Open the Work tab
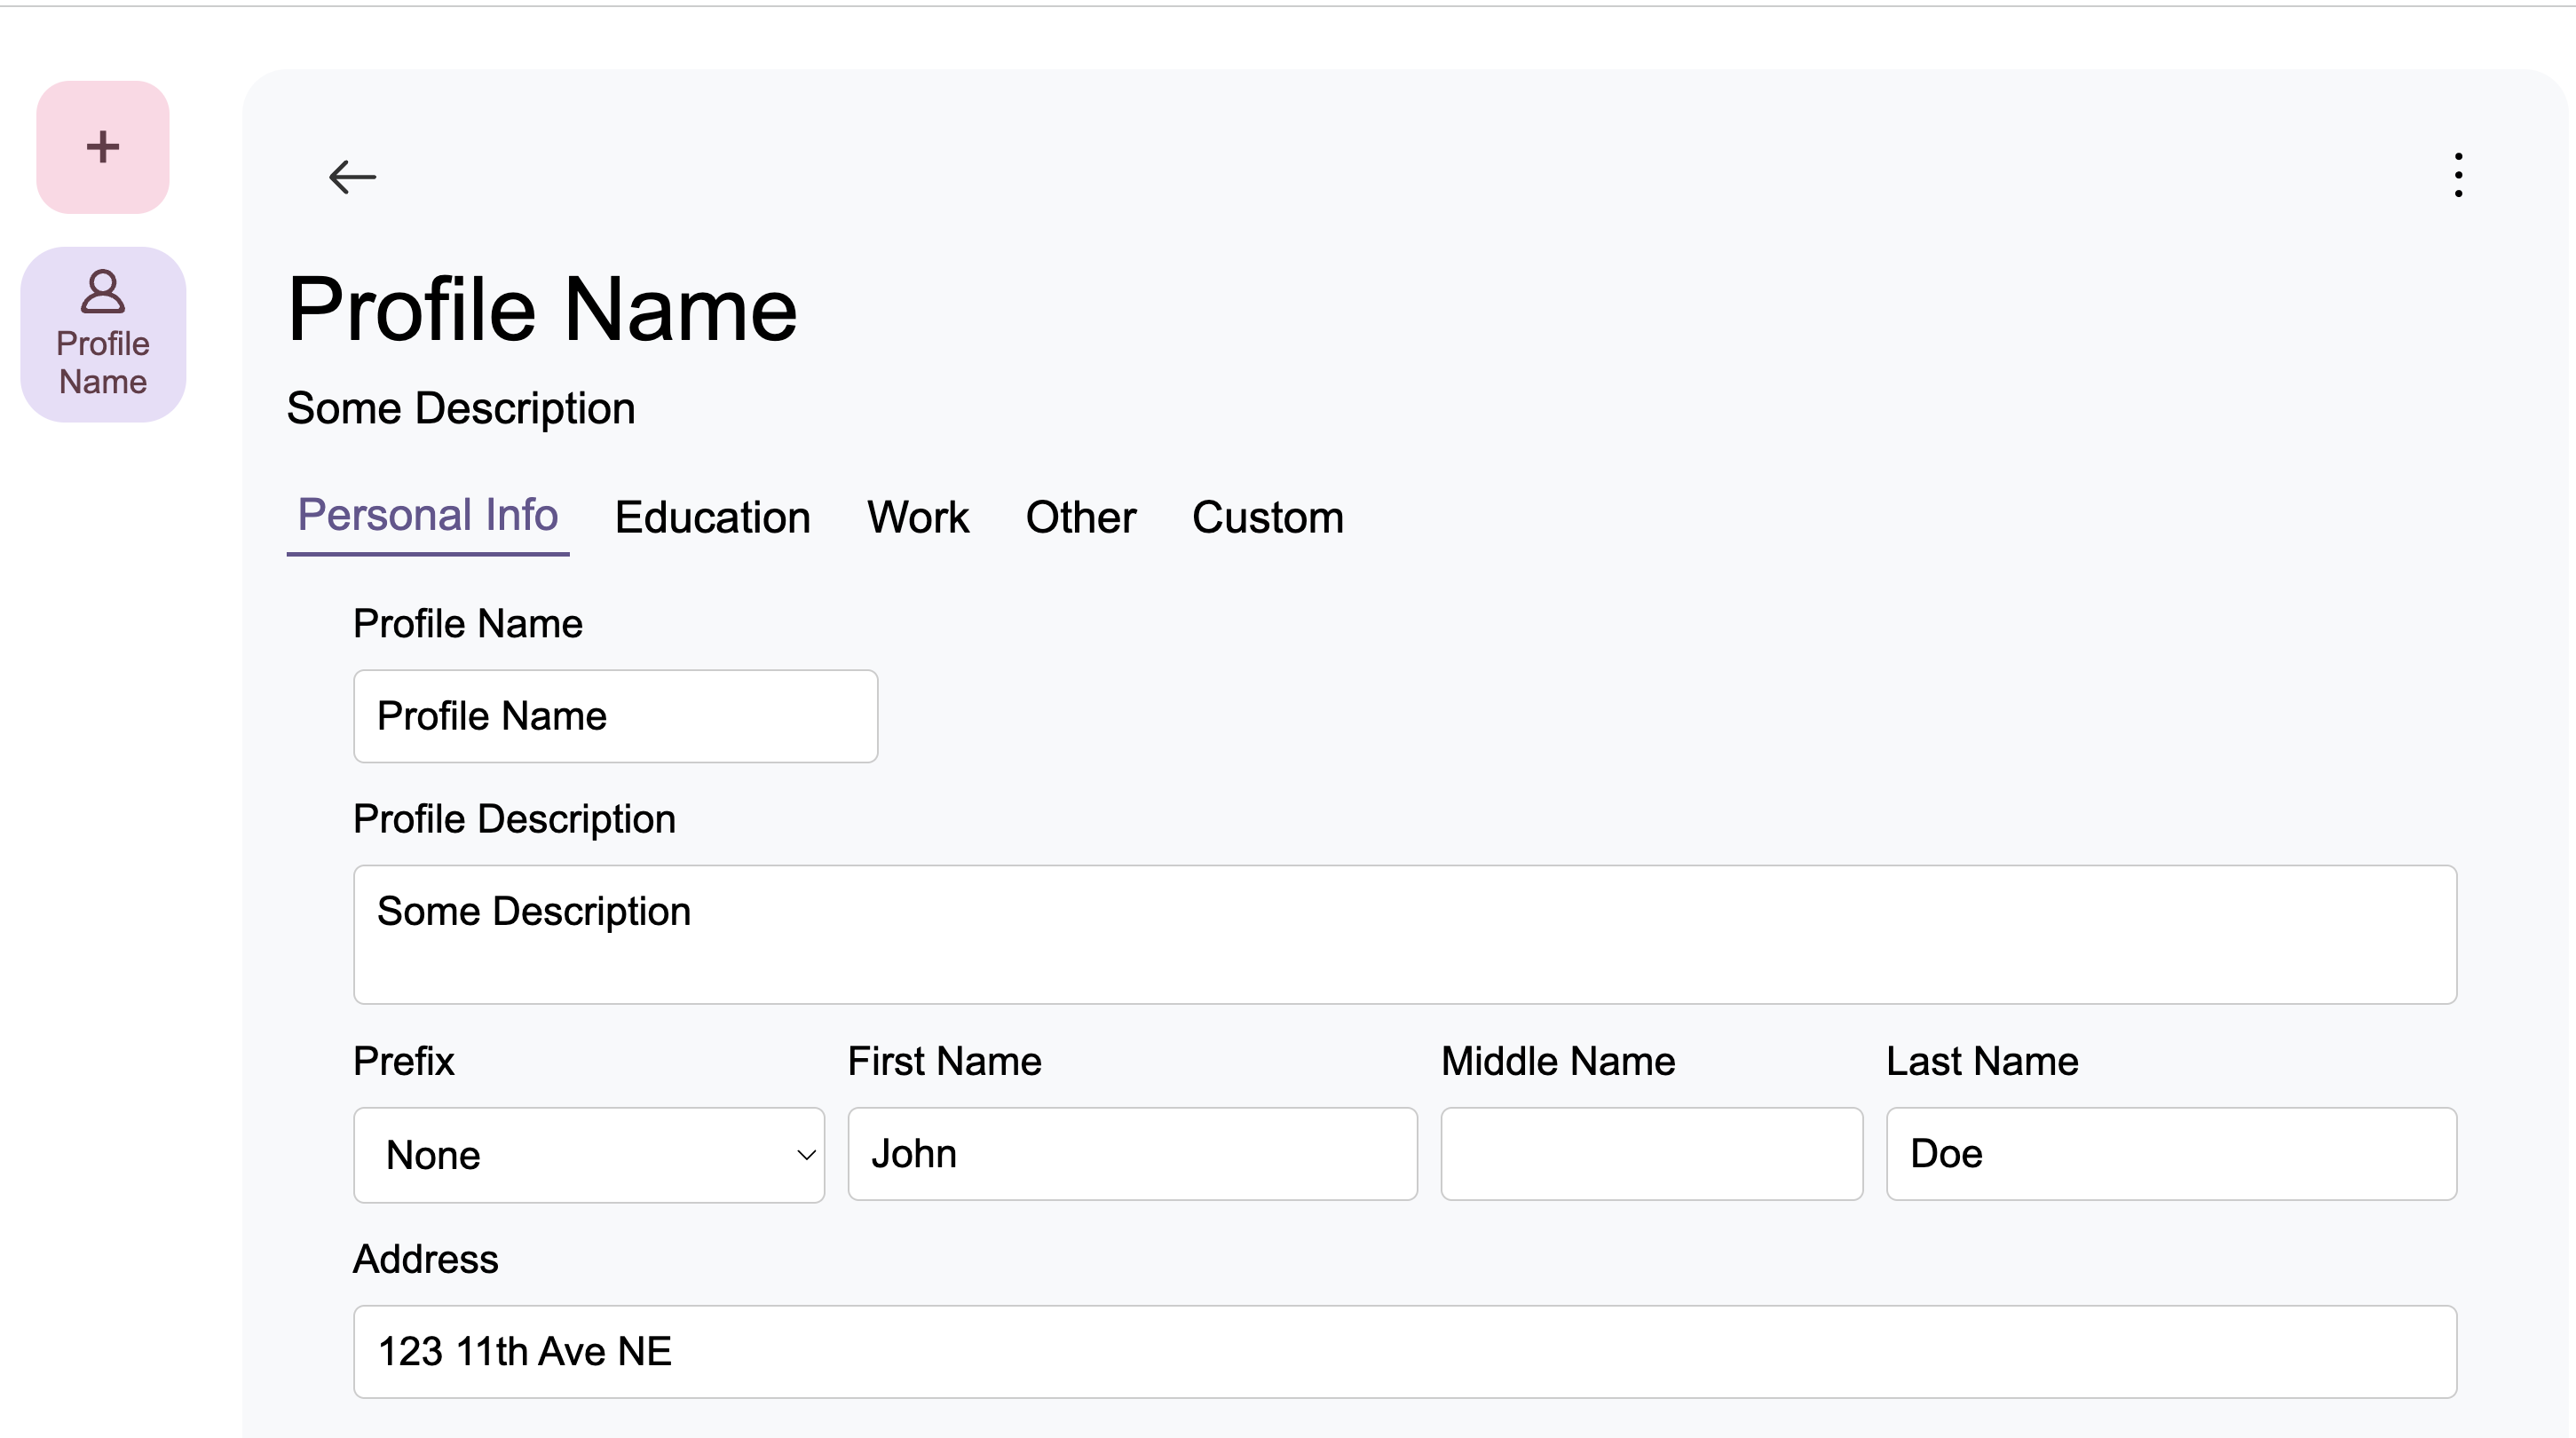The width and height of the screenshot is (2576, 1438). (917, 518)
